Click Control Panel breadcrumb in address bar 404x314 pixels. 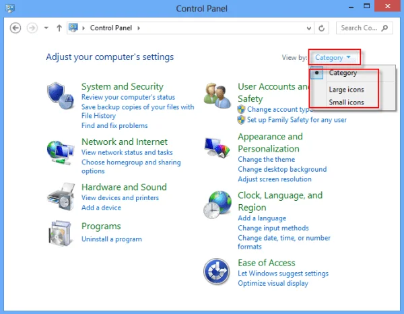click(111, 28)
